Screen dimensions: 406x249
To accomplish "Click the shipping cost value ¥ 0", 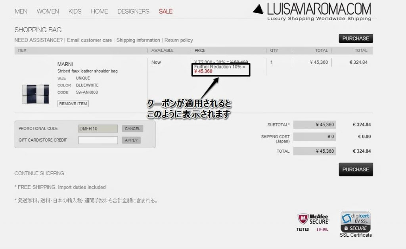I will pyautogui.click(x=314, y=137).
